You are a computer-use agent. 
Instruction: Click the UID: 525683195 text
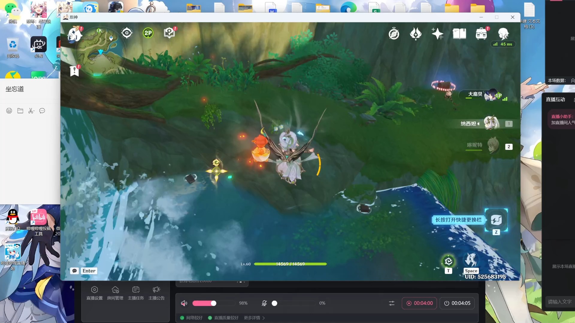coord(485,277)
